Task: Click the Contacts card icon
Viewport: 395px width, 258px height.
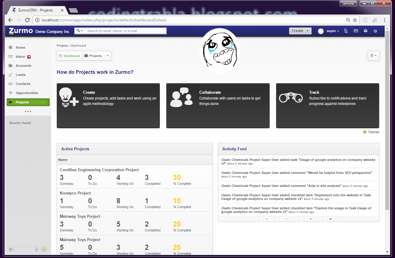Action: [x=11, y=84]
